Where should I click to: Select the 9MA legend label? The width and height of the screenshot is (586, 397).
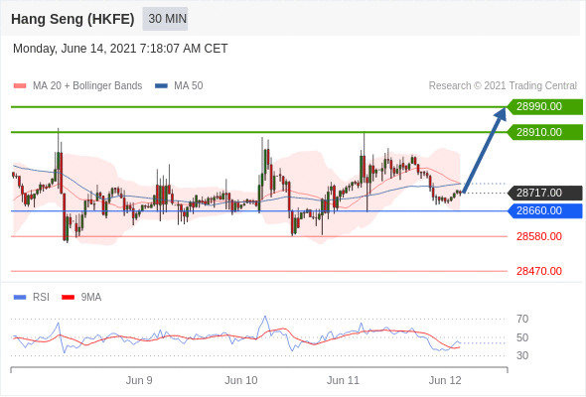(91, 298)
